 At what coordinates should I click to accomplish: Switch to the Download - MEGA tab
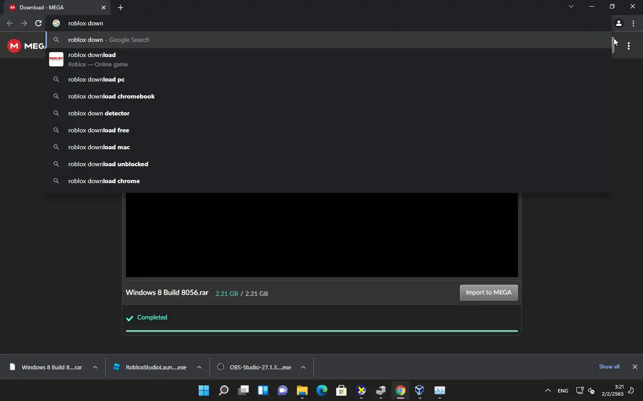point(58,8)
